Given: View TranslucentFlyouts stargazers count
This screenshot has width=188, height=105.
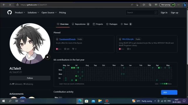Looking at the screenshot, I should [x=67, y=49].
